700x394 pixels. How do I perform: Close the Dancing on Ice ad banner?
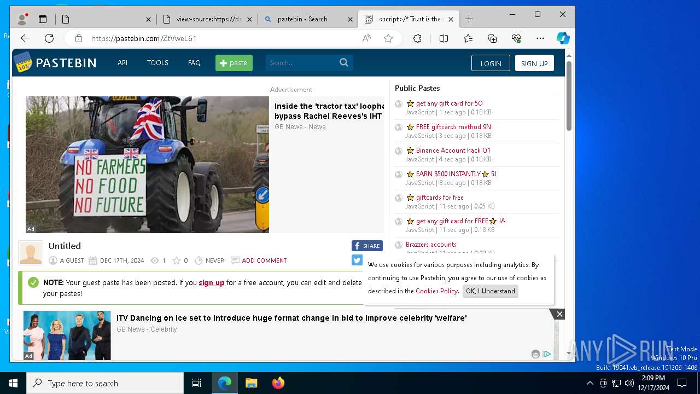(559, 314)
